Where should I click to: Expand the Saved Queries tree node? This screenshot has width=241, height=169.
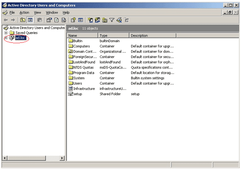point(6,33)
